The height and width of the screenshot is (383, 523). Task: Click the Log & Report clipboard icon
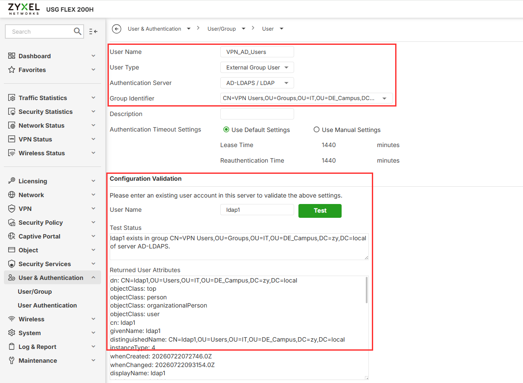(12, 347)
